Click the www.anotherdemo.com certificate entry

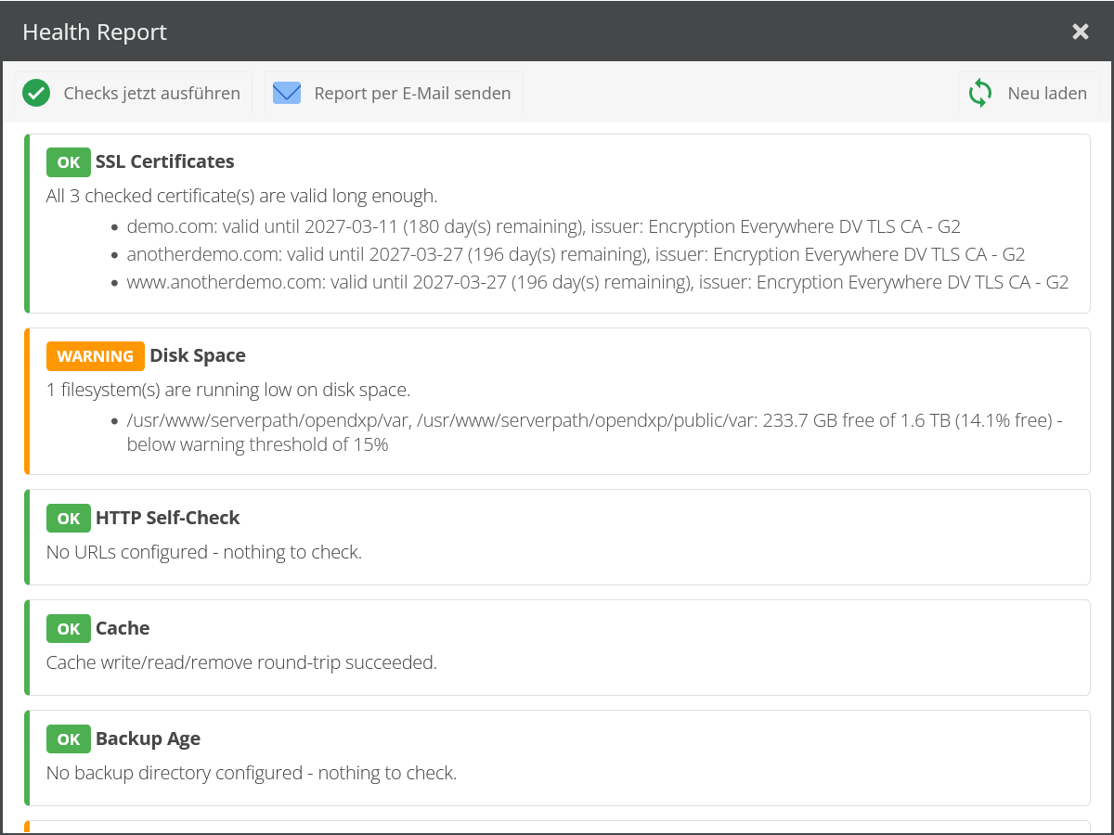click(598, 282)
